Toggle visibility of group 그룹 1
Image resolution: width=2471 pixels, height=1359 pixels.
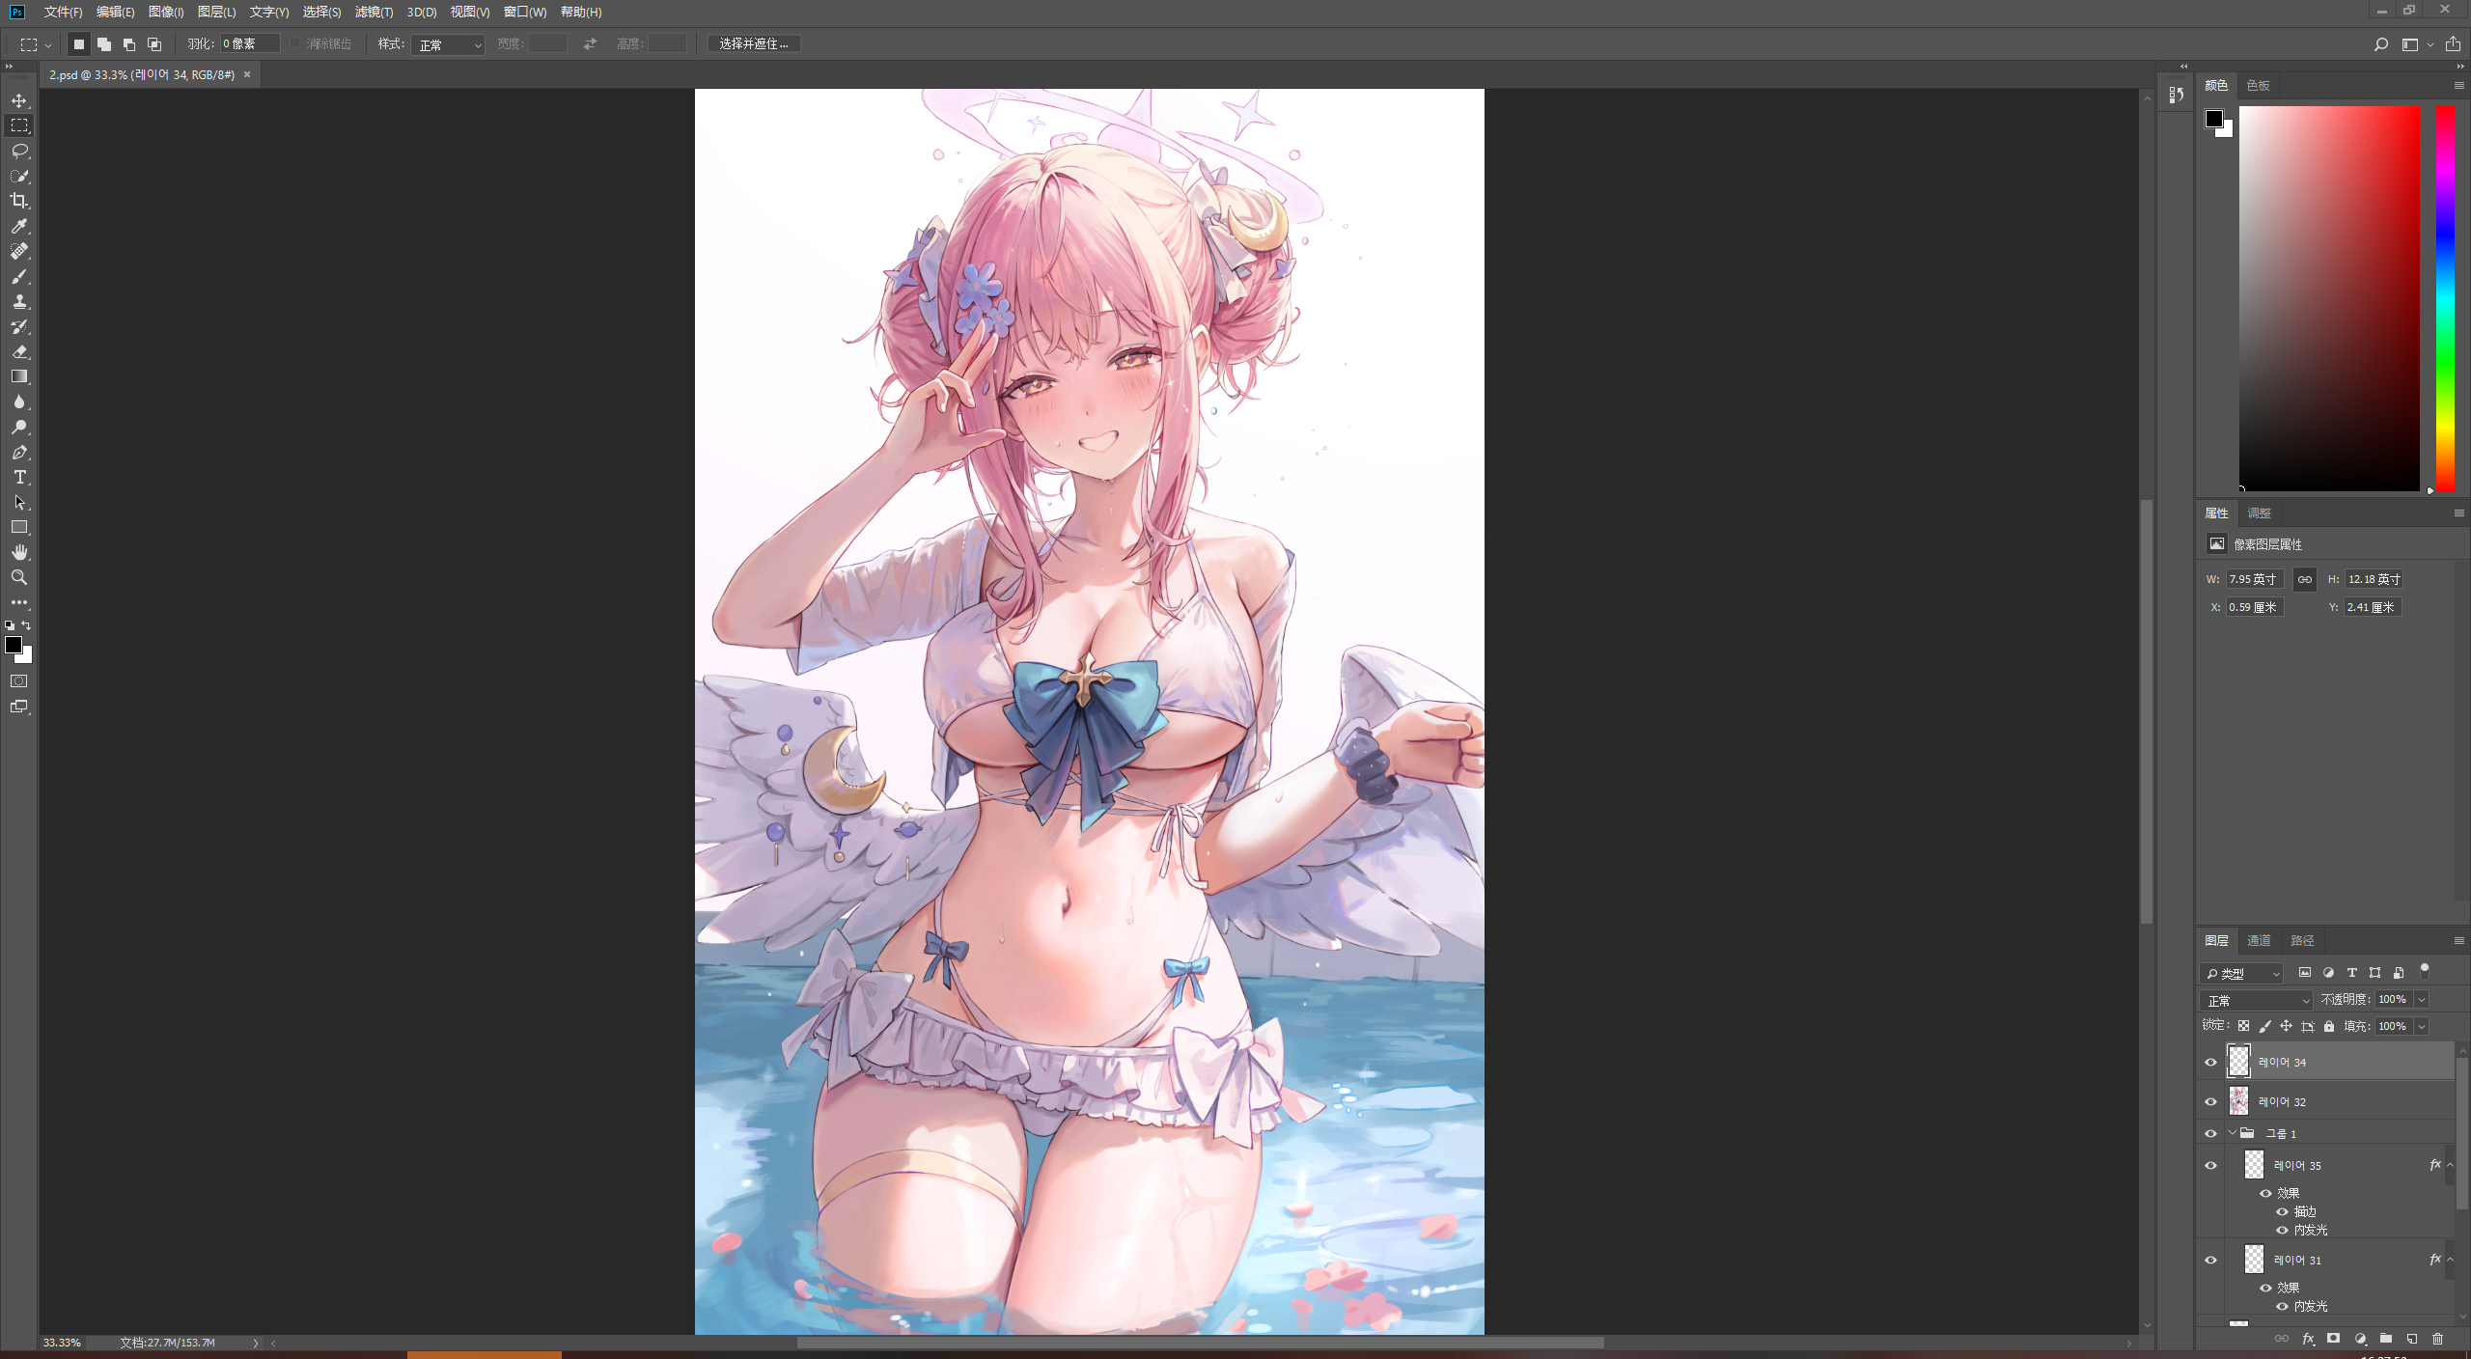pyautogui.click(x=2210, y=1133)
